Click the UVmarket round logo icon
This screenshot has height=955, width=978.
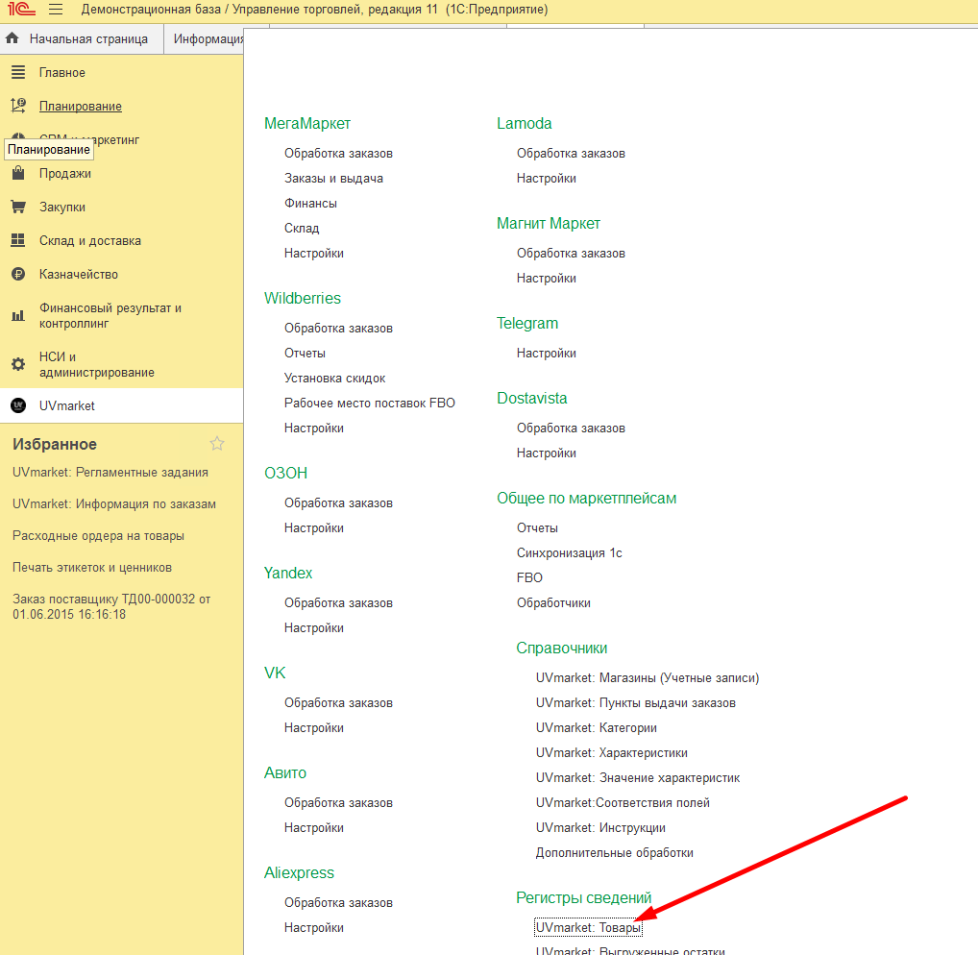click(x=18, y=405)
